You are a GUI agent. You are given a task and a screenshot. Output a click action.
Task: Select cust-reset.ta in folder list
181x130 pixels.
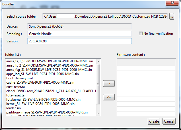15,87
